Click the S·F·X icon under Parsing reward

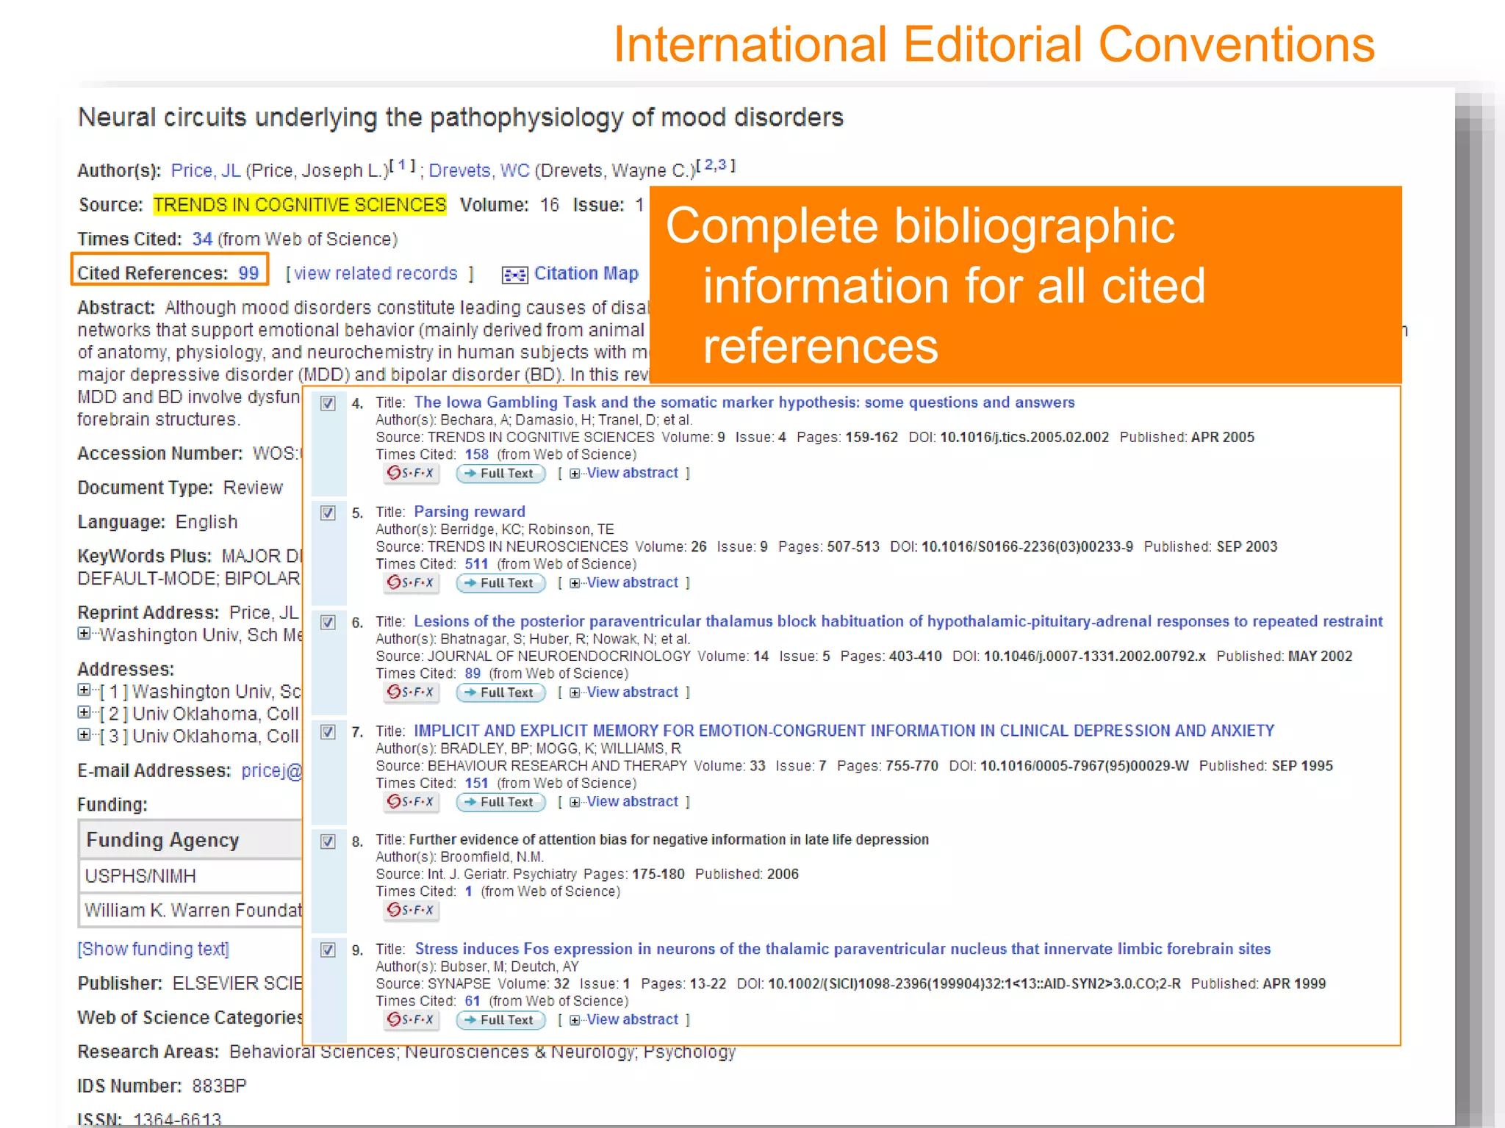click(412, 582)
